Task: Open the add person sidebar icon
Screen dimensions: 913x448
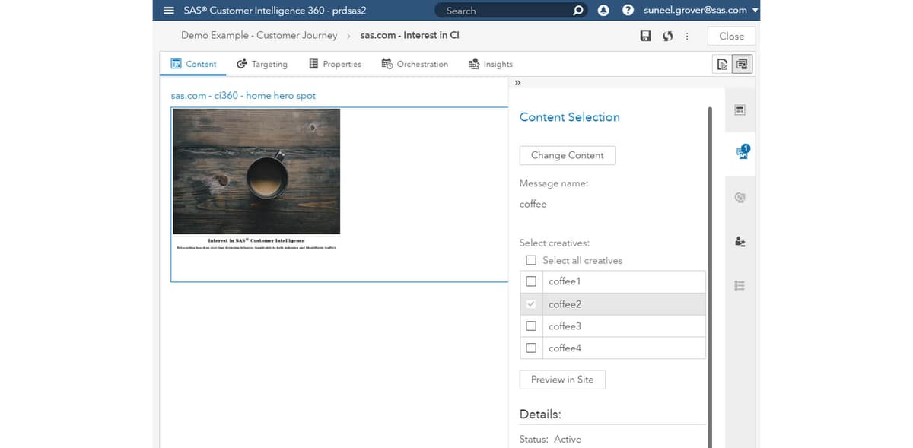Action: coord(740,241)
